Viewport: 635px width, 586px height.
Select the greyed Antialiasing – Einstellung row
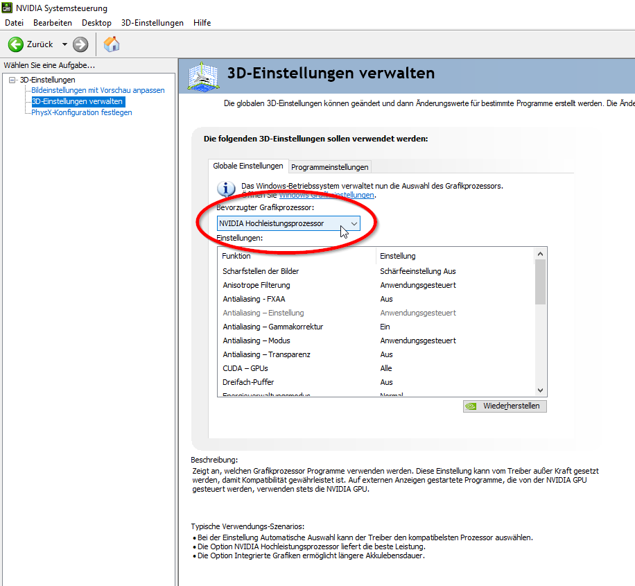(x=376, y=313)
